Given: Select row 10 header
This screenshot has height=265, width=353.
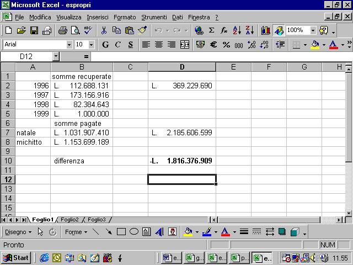Looking at the screenshot, I should click(x=8, y=161).
